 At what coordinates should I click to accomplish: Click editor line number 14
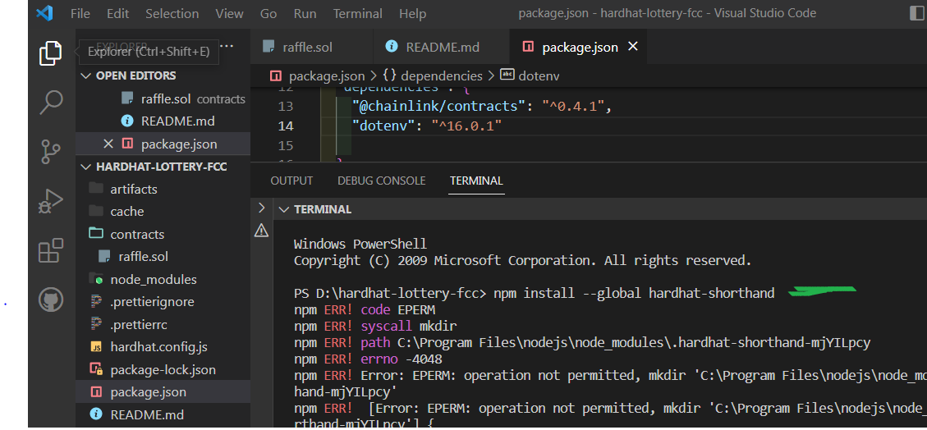(x=286, y=126)
